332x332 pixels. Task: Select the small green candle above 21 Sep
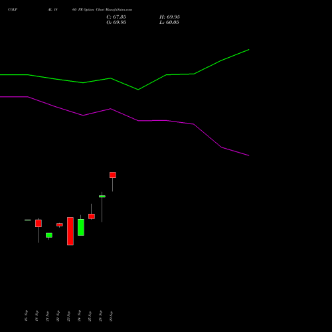click(x=49, y=235)
